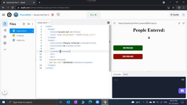Open the Windows Start menu
Viewport: 187px width, 105px height.
(x=4, y=102)
